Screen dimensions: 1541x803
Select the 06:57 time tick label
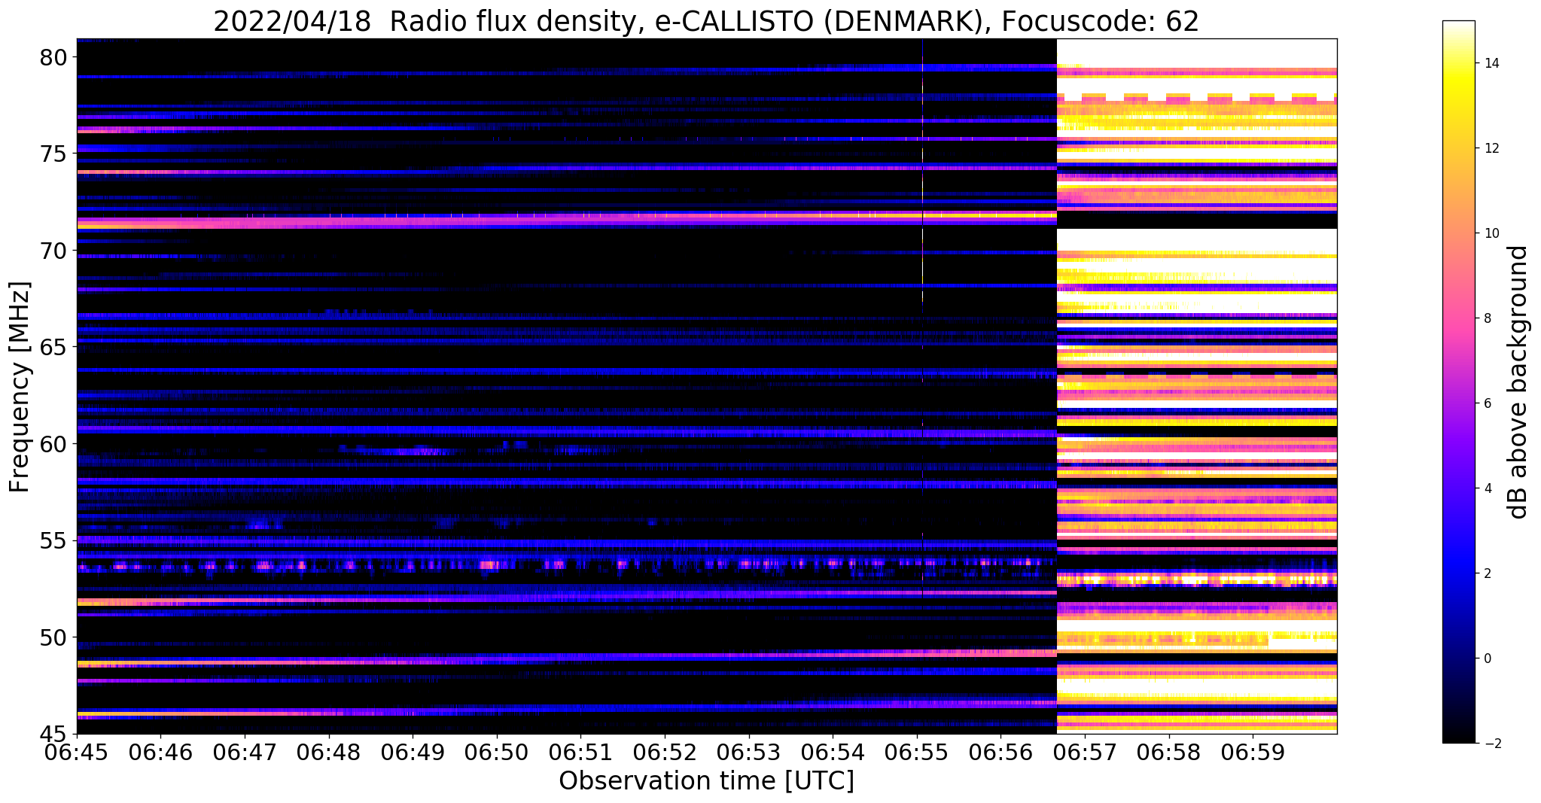coord(1085,753)
